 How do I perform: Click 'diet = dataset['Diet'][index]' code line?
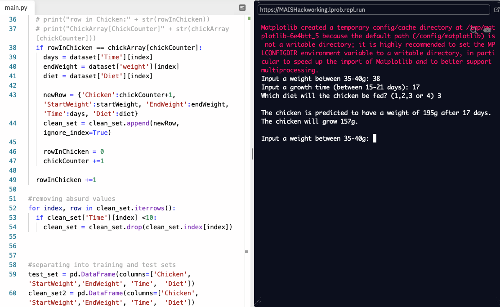coord(98,76)
